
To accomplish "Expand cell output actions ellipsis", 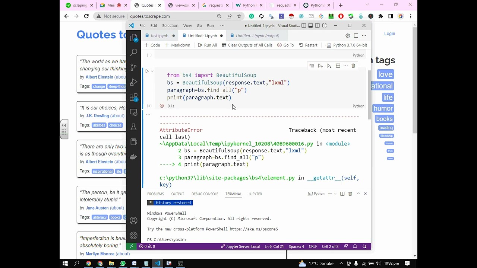I will pyautogui.click(x=148, y=114).
